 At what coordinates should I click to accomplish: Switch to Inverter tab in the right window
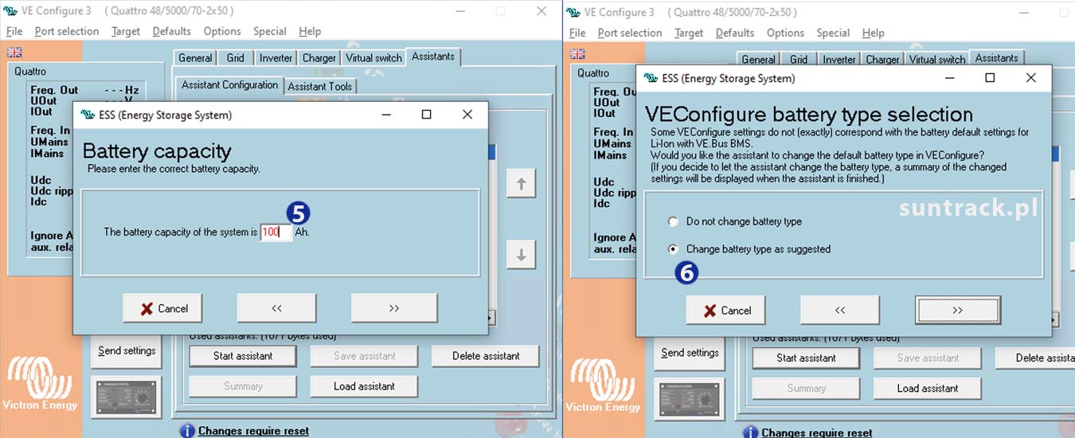click(838, 59)
